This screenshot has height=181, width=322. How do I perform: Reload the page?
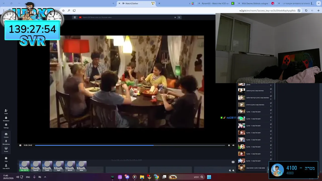click(x=306, y=11)
